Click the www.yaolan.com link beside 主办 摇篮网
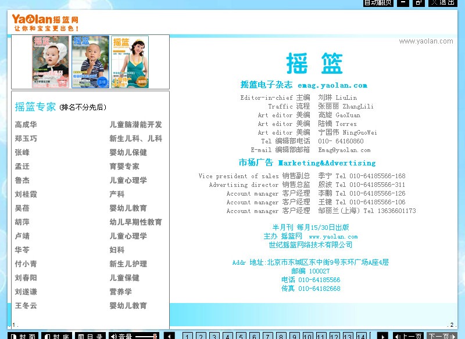The width and height of the screenshot is (465, 339). pyautogui.click(x=333, y=237)
